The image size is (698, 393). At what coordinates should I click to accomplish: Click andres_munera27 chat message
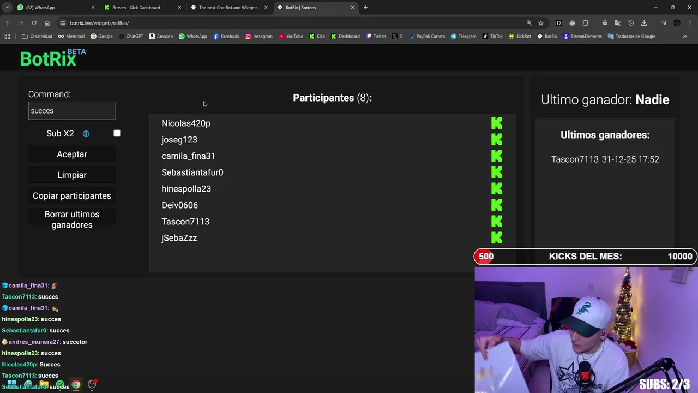pos(45,342)
